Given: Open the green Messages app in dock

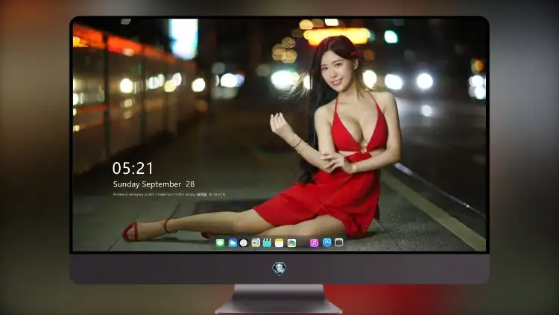Looking at the screenshot, I should tap(220, 243).
